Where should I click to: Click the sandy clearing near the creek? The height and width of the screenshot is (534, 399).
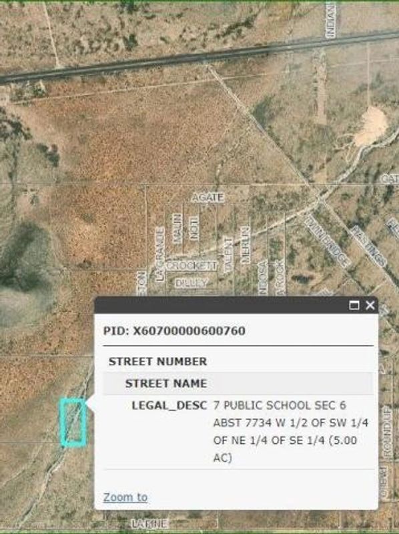(x=371, y=125)
